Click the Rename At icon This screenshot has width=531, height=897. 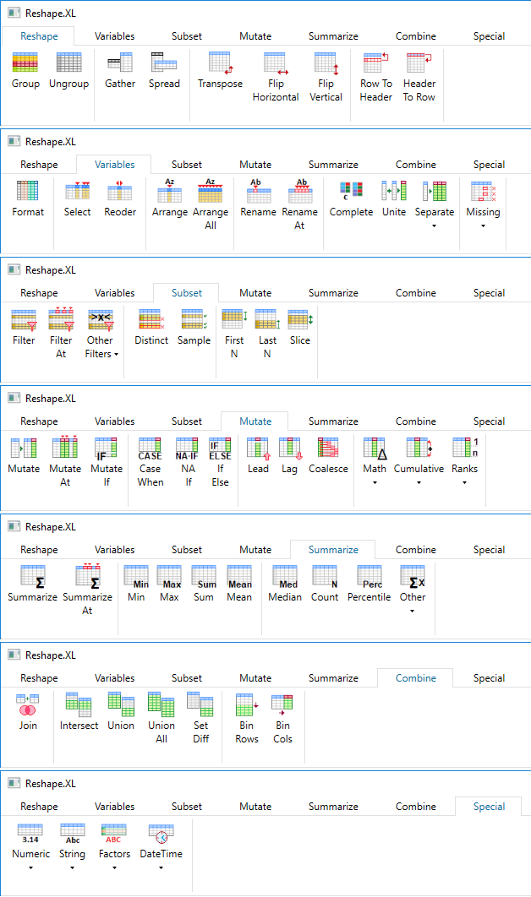(299, 191)
